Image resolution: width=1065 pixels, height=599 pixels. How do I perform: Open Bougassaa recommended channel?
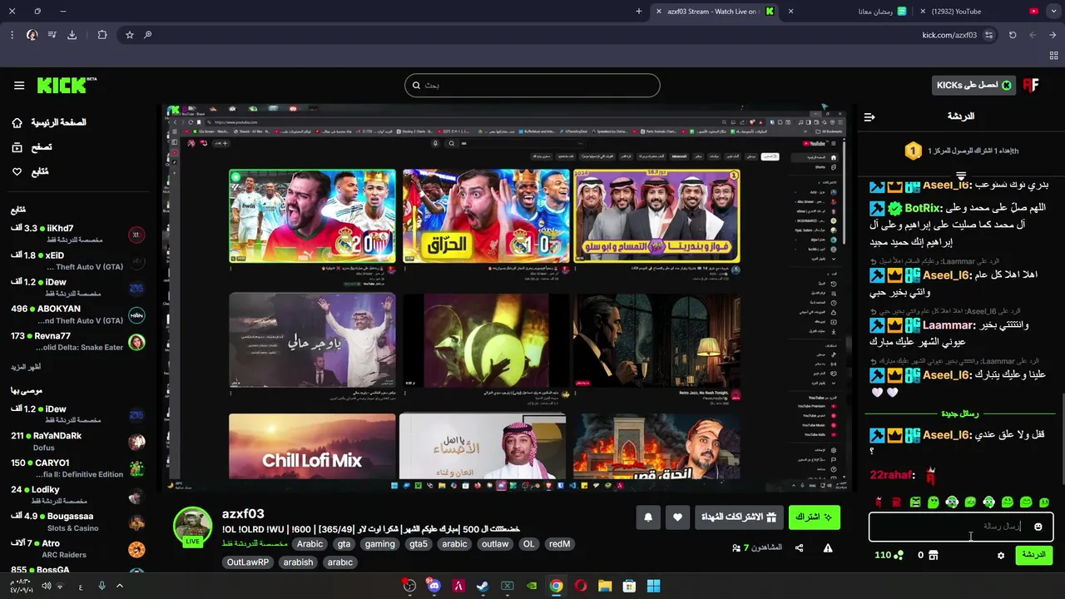pos(77,522)
